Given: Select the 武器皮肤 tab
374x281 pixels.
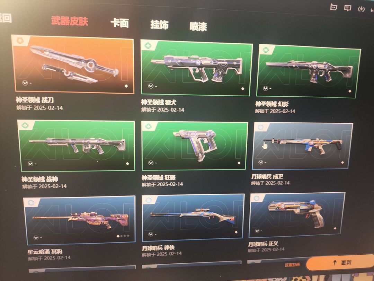Looking at the screenshot, I should click(x=70, y=21).
